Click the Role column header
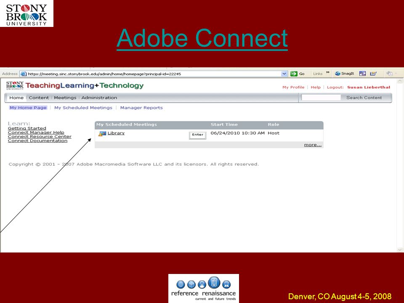Image resolution: width=404 pixels, height=303 pixels. [274, 125]
